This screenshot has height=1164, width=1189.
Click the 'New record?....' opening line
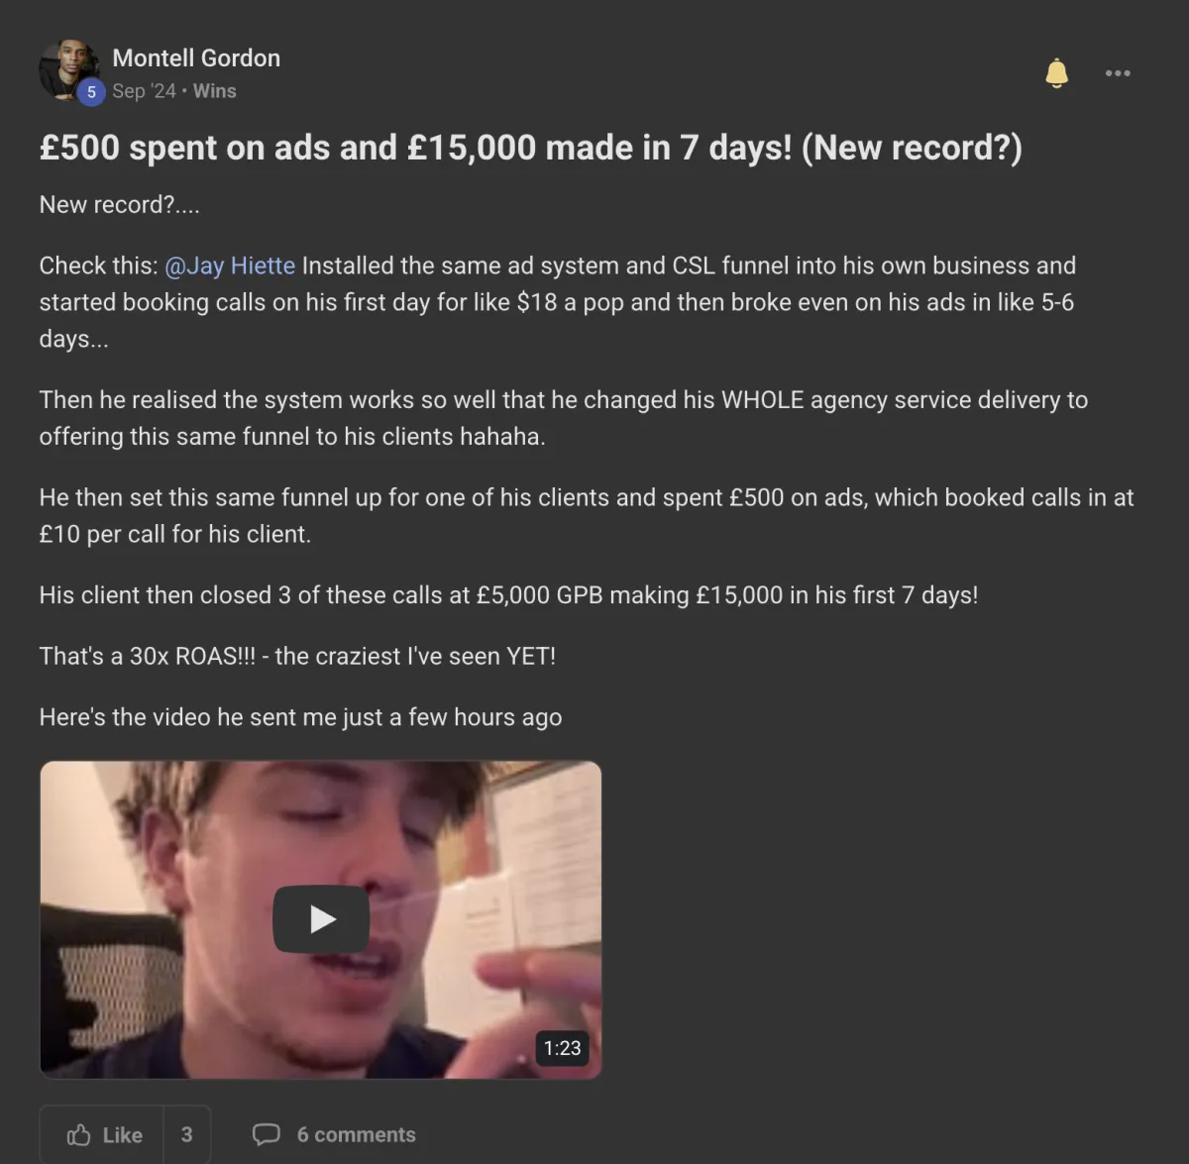(x=119, y=205)
